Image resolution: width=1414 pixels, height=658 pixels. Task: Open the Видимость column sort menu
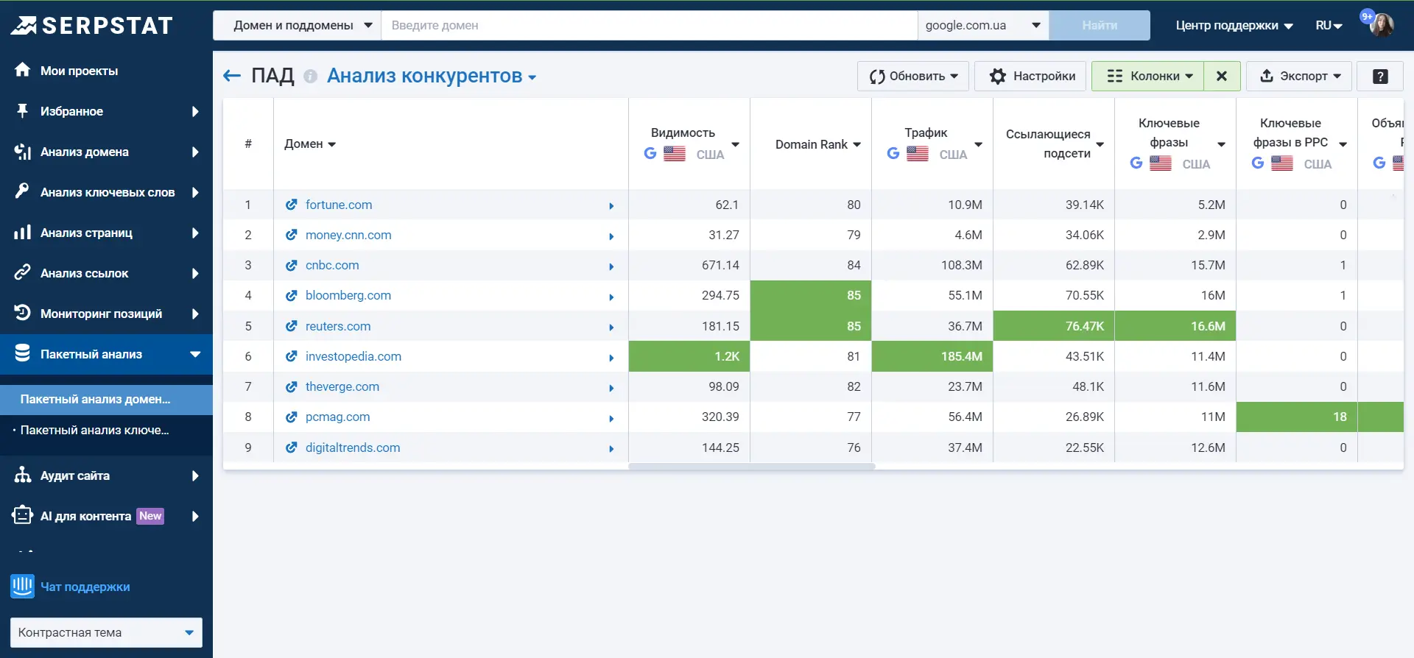735,144
